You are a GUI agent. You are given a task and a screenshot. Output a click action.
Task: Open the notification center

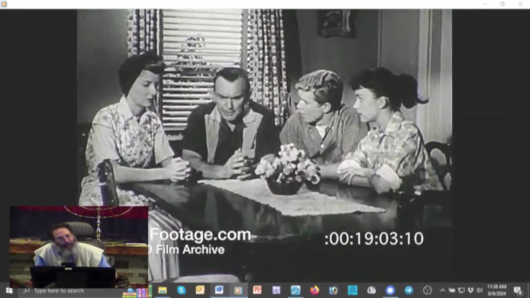tap(518, 290)
